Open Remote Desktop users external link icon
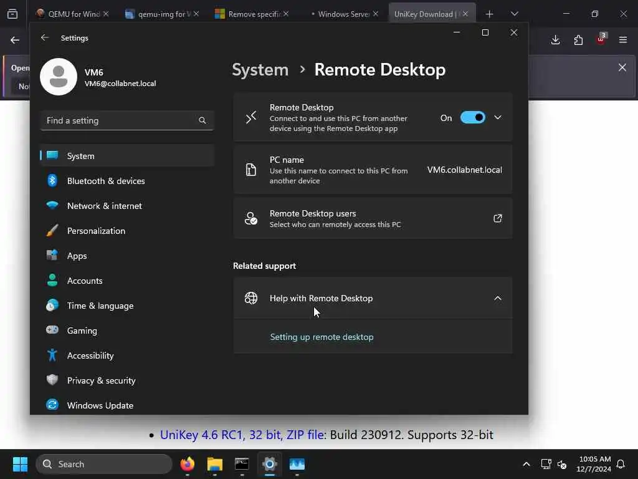The image size is (638, 479). (498, 218)
